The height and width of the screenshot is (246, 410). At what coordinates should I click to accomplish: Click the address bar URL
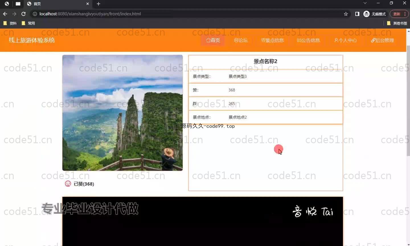[x=90, y=14]
